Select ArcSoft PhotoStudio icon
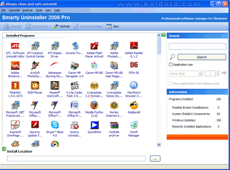 coord(35,65)
